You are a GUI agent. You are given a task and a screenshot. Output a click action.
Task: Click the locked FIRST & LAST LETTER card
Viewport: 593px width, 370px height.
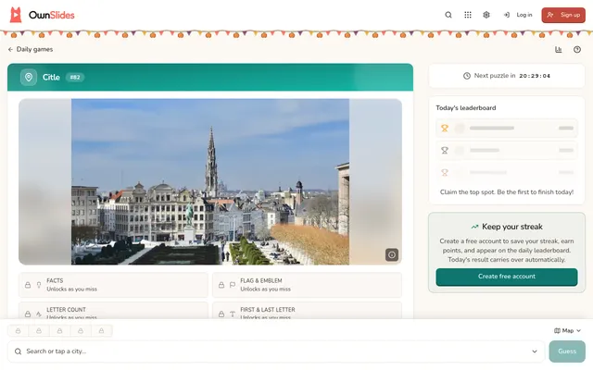(307, 311)
